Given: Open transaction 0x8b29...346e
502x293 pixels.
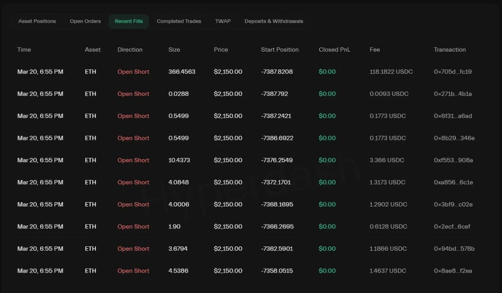Looking at the screenshot, I should click(454, 138).
